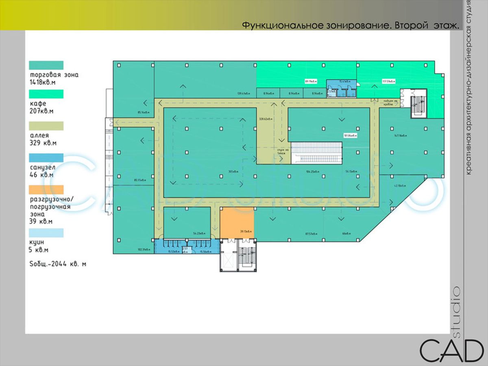Click the room area label '139.61кв.м'
The width and height of the screenshot is (488, 366).
[x=244, y=94]
